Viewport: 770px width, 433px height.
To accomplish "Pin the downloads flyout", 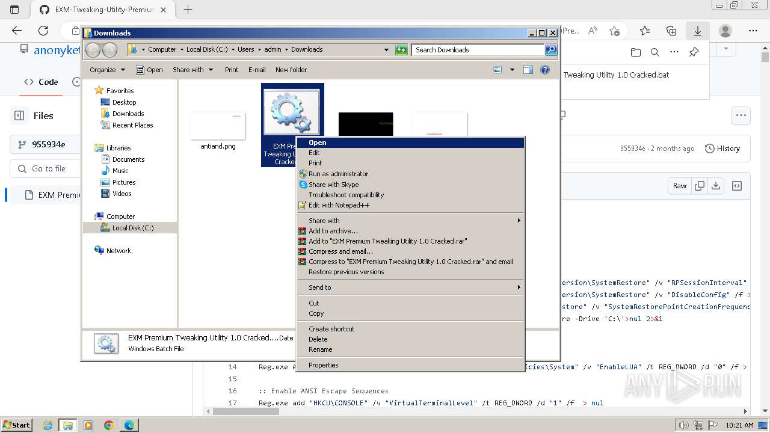I will (x=694, y=52).
